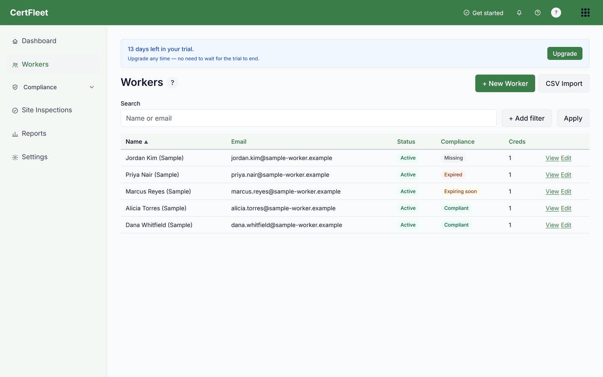This screenshot has height=377, width=603.
Task: Focus the Name or email search field
Action: tap(309, 118)
